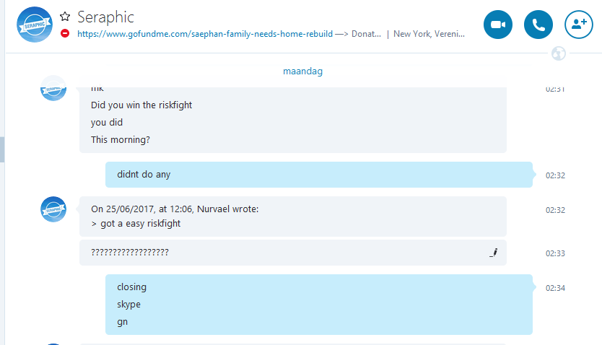Select the 'didnt do any' message bubble
This screenshot has height=345, width=602.
click(x=319, y=175)
